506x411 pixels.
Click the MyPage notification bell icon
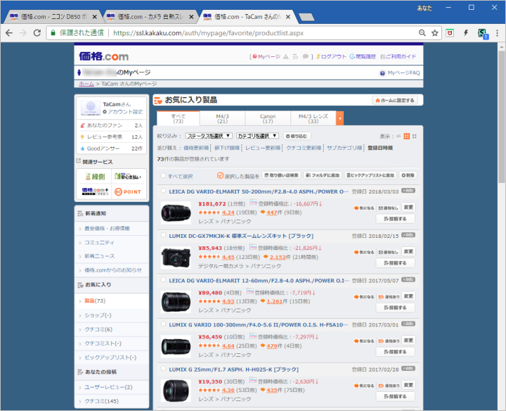(x=285, y=56)
